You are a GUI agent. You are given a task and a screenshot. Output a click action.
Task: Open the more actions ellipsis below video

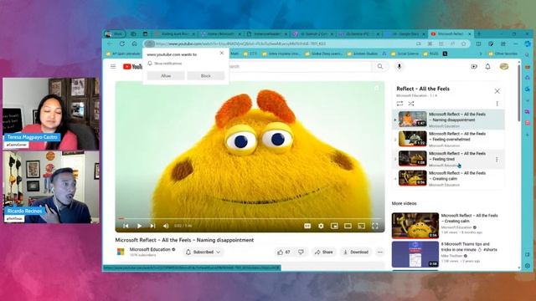coord(379,253)
